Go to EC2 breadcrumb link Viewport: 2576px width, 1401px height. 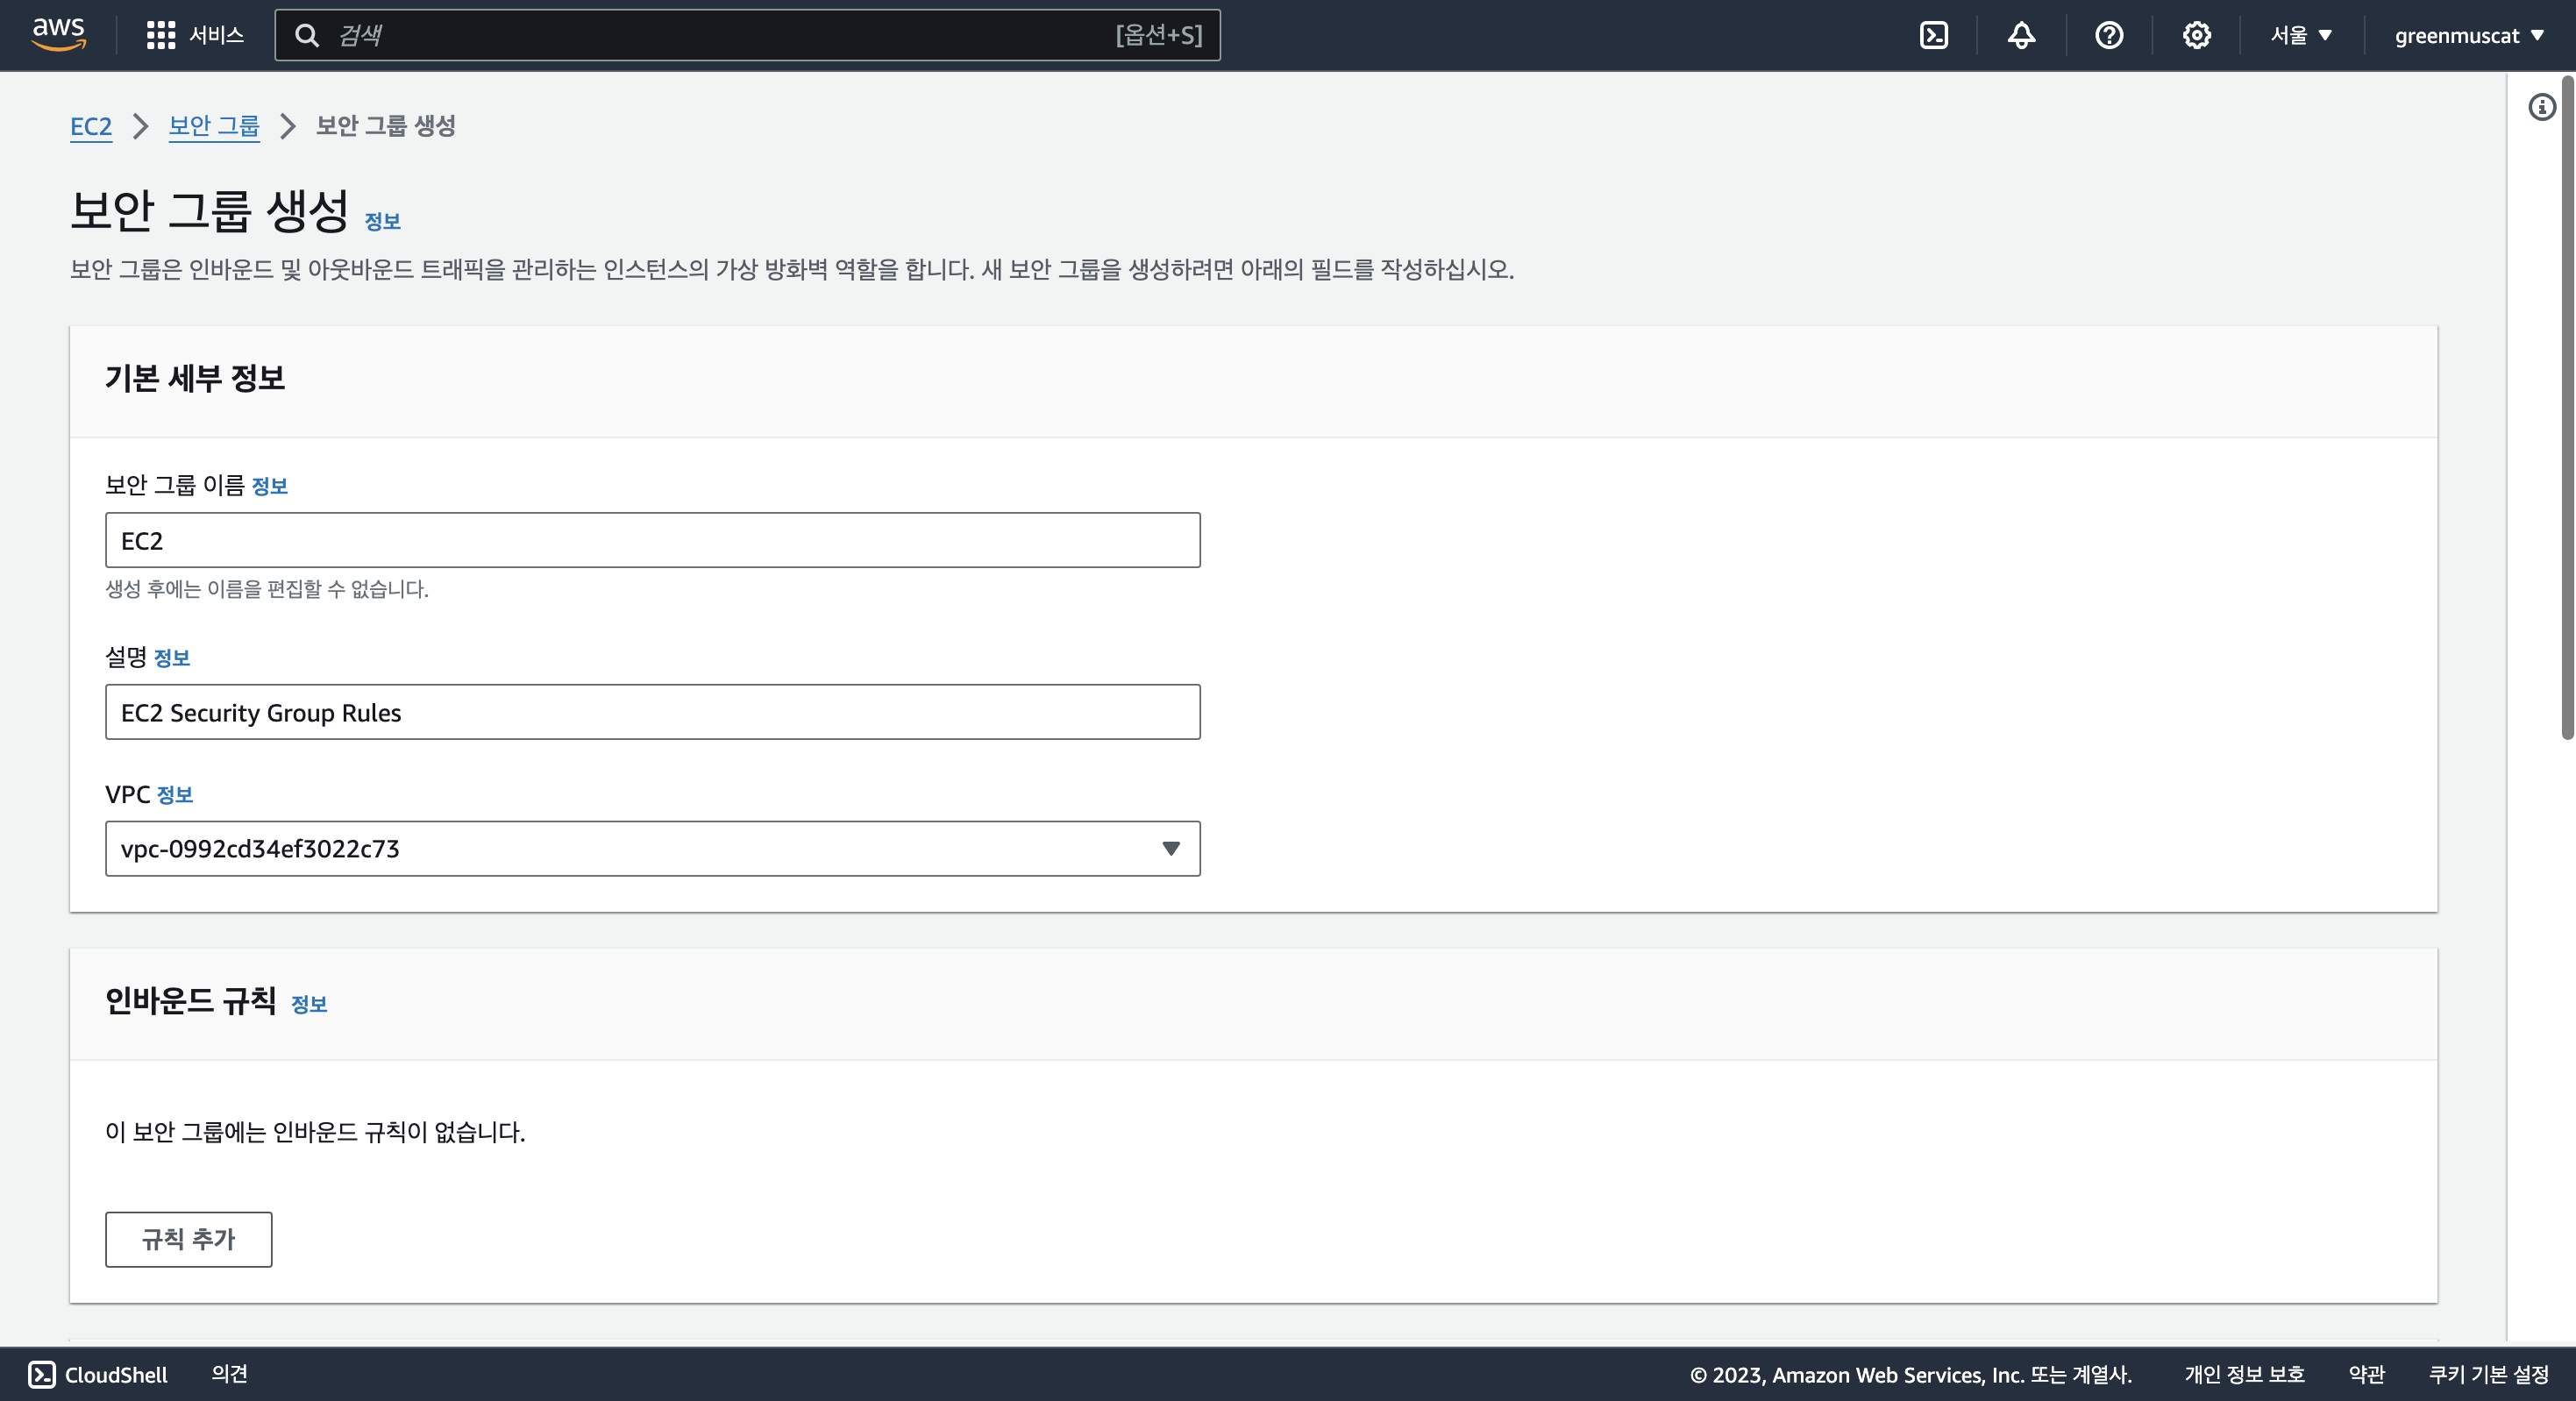(x=91, y=126)
